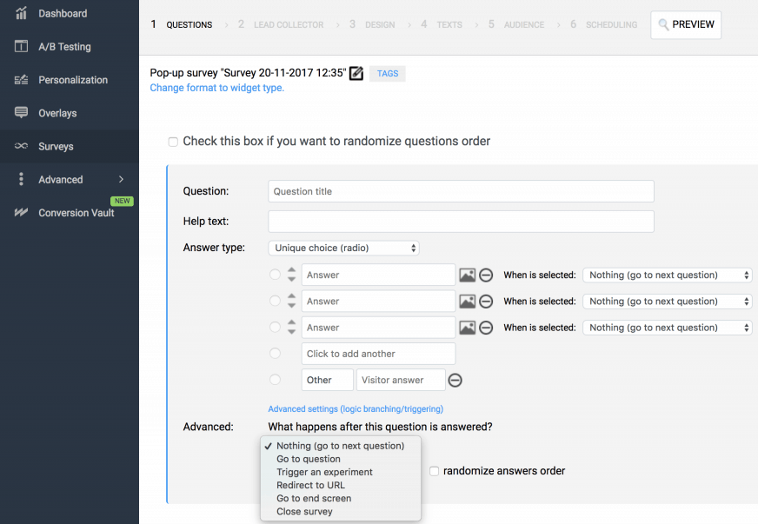Open Overlays from the sidebar

tap(57, 113)
